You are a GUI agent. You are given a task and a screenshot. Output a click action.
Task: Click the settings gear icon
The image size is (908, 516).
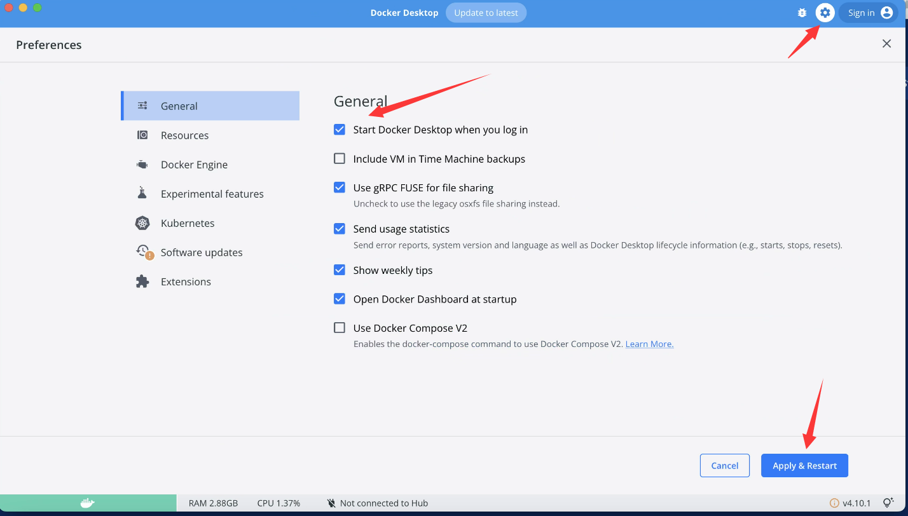tap(825, 13)
